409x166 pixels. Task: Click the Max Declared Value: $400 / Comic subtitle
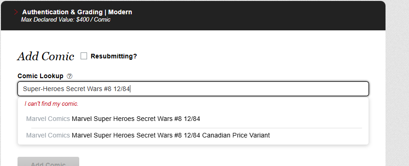[66, 20]
